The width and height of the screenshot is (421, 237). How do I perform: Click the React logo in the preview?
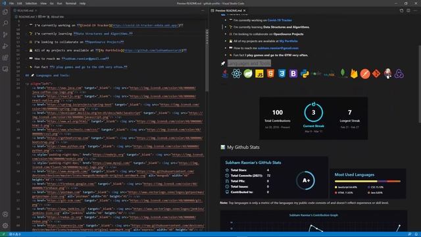click(236, 74)
